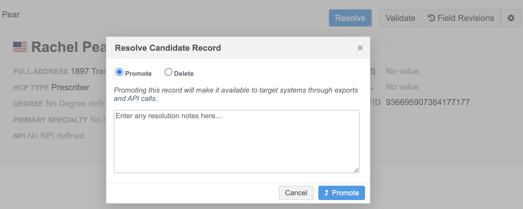The height and width of the screenshot is (209, 523).
Task: Click the icon beside the first No value
Action: coord(373,71)
